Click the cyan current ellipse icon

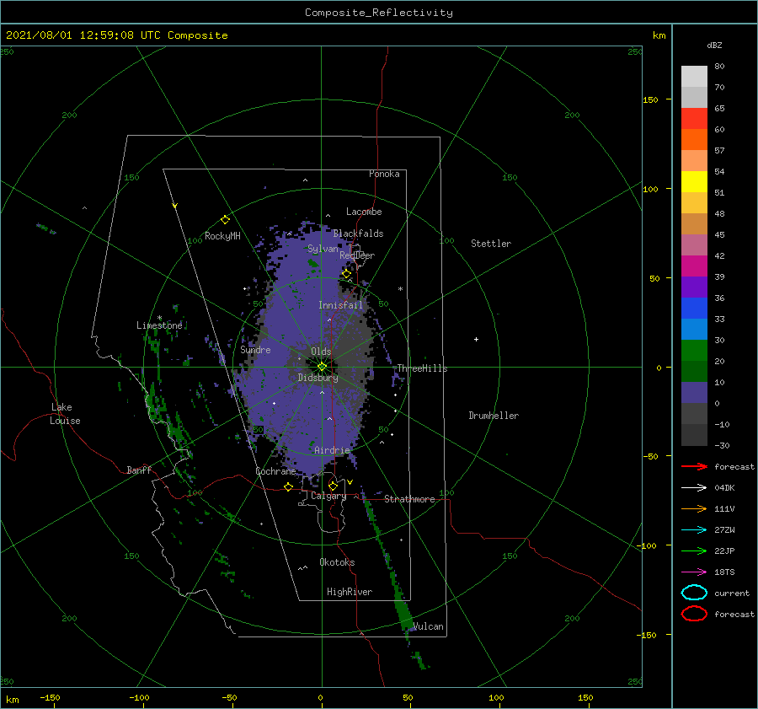tap(694, 593)
